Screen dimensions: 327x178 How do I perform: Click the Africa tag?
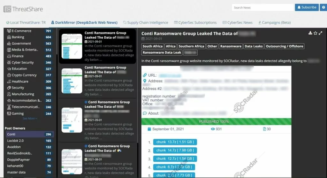pos(171,46)
